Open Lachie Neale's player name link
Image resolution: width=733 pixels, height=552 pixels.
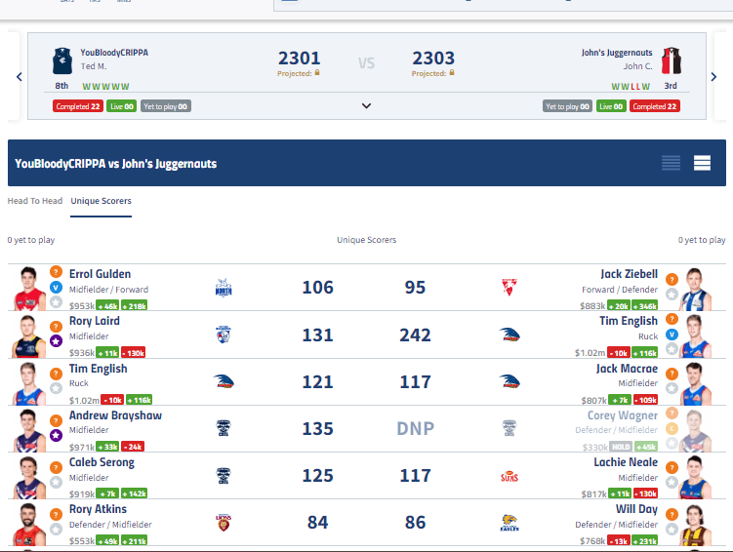pos(626,462)
